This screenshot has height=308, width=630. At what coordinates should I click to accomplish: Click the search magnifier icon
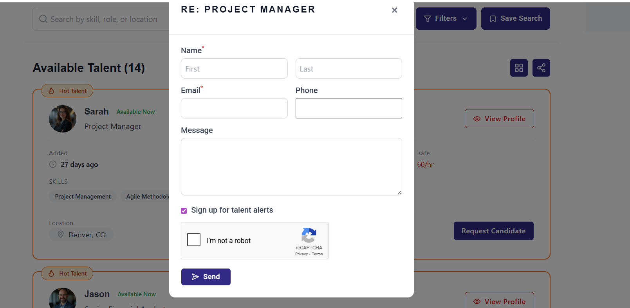[43, 19]
